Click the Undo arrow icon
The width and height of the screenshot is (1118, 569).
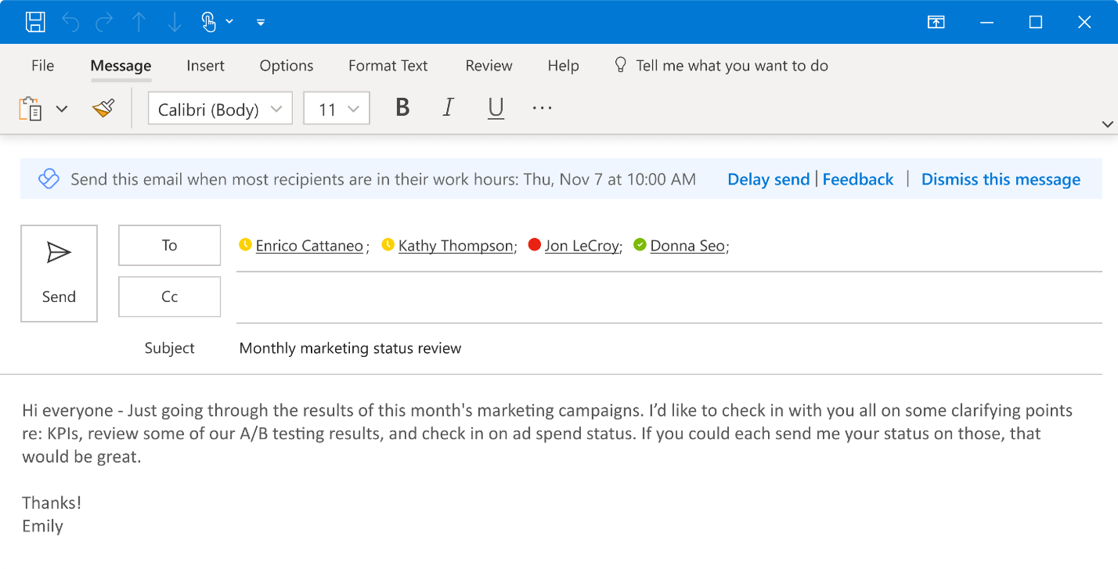pos(71,21)
